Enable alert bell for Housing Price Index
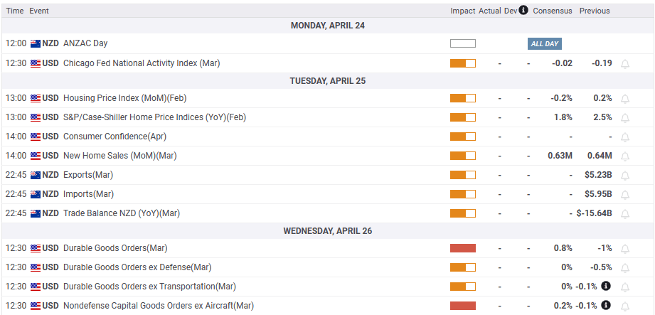 pyautogui.click(x=625, y=98)
